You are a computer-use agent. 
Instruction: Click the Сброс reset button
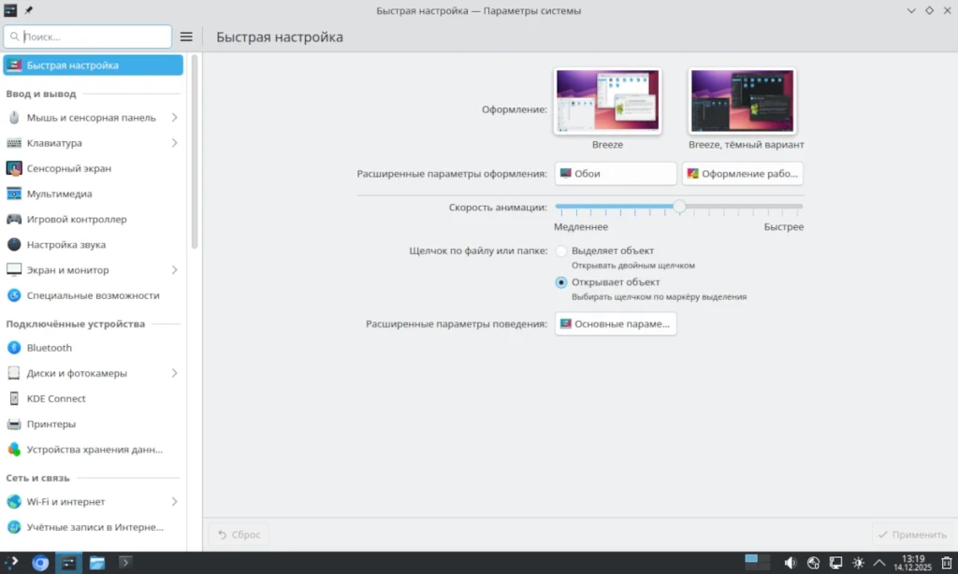[x=239, y=535]
